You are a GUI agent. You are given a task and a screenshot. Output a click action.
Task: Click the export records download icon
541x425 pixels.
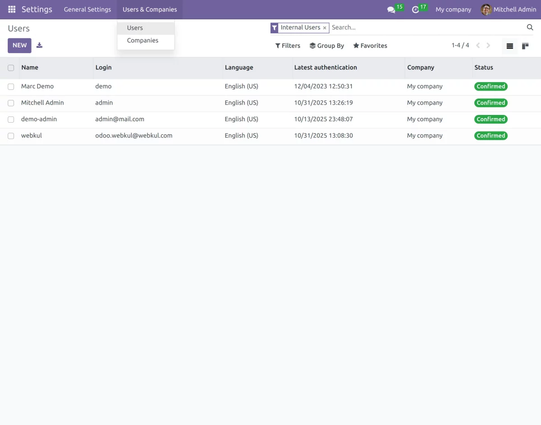pyautogui.click(x=39, y=45)
